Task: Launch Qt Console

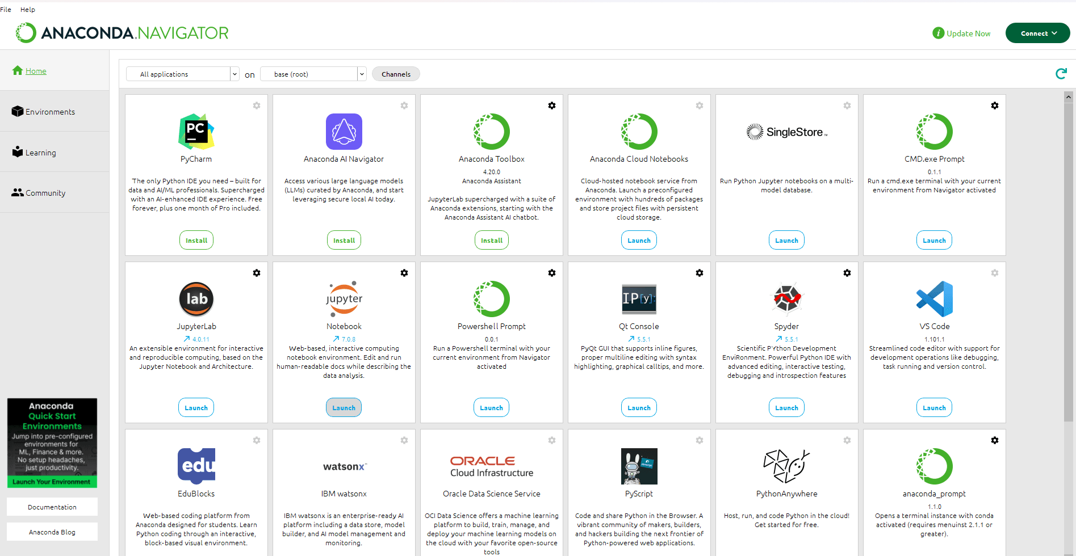Action: click(x=639, y=407)
